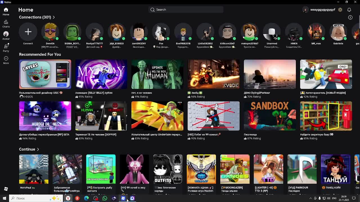The image size is (360, 202).
Task: Open the game title "Нет, я не человек"
Action: coord(141,93)
